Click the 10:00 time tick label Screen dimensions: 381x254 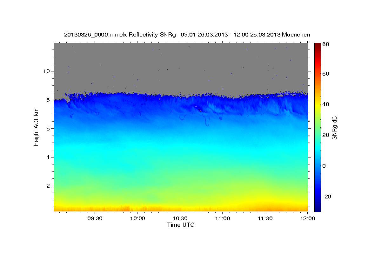pyautogui.click(x=137, y=218)
